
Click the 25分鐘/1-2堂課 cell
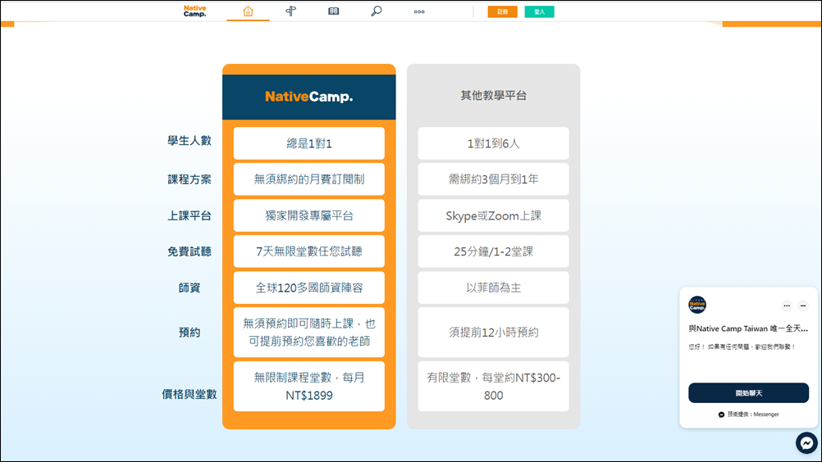tap(493, 251)
